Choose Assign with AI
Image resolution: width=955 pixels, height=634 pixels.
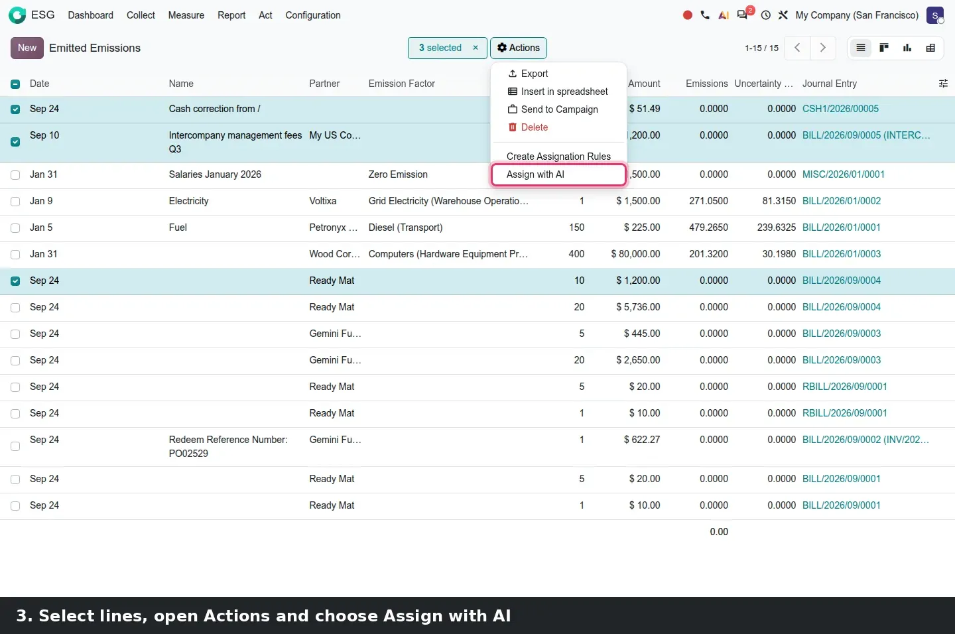click(558, 174)
